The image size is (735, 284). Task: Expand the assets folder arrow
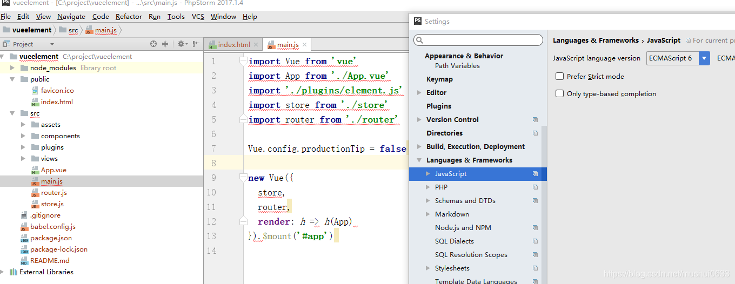tap(23, 125)
